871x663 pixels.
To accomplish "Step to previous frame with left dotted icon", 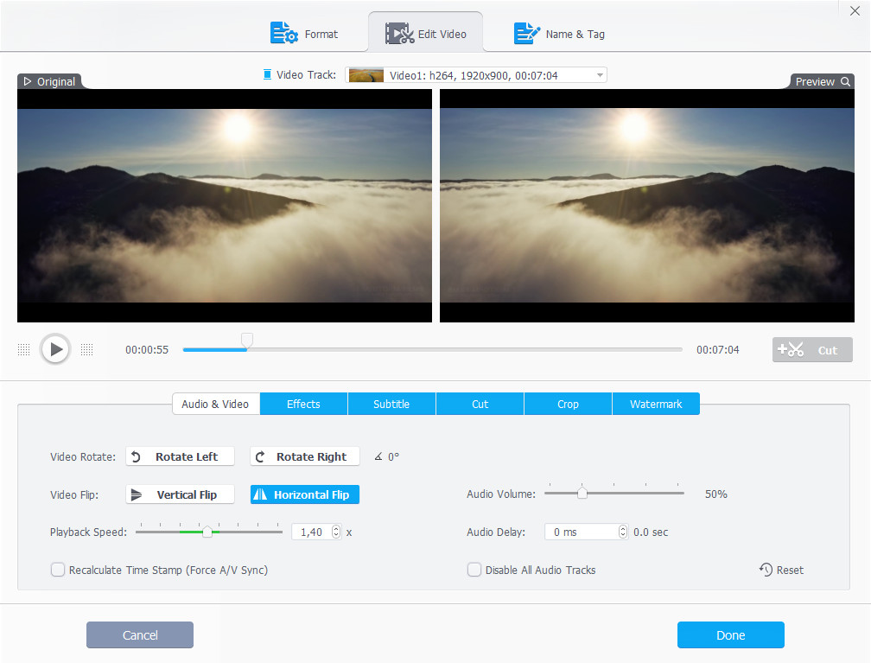I will click(x=24, y=350).
